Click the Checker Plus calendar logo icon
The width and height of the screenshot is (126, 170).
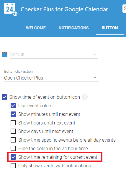10,9
